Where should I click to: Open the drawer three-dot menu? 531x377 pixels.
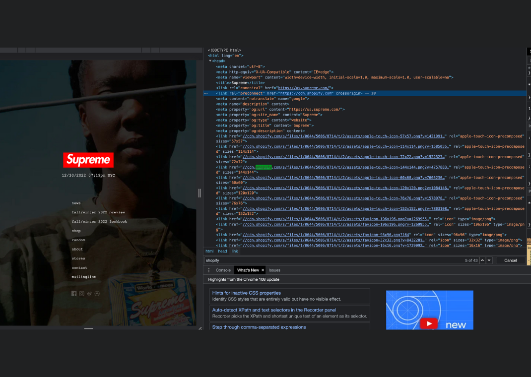[x=209, y=270]
